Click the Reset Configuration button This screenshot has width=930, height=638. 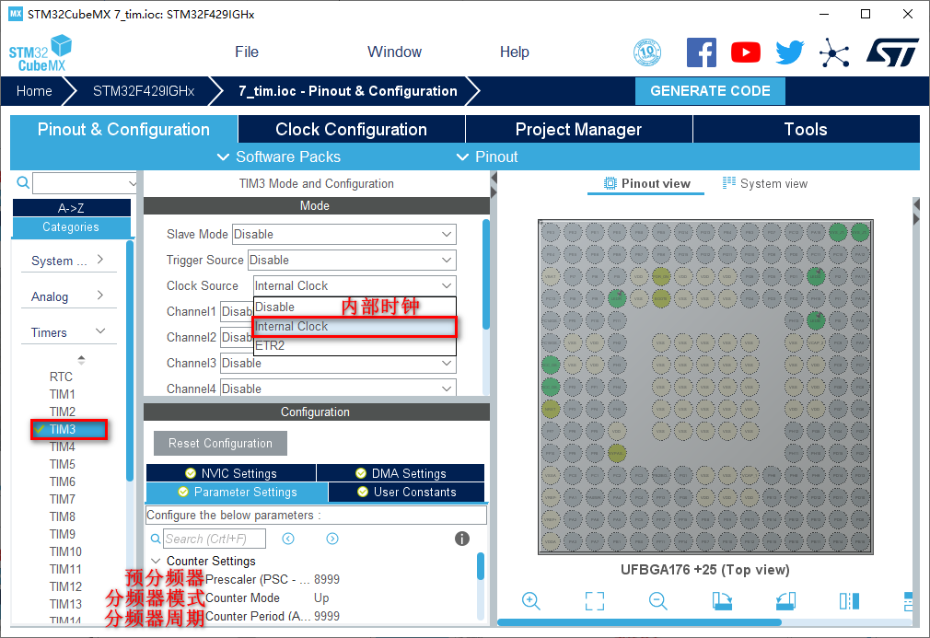pyautogui.click(x=220, y=444)
